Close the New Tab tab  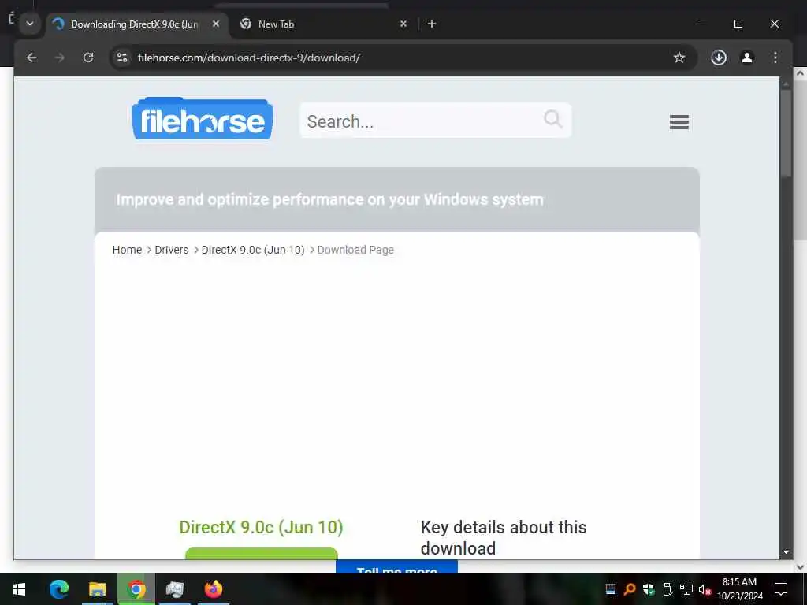[x=403, y=24]
